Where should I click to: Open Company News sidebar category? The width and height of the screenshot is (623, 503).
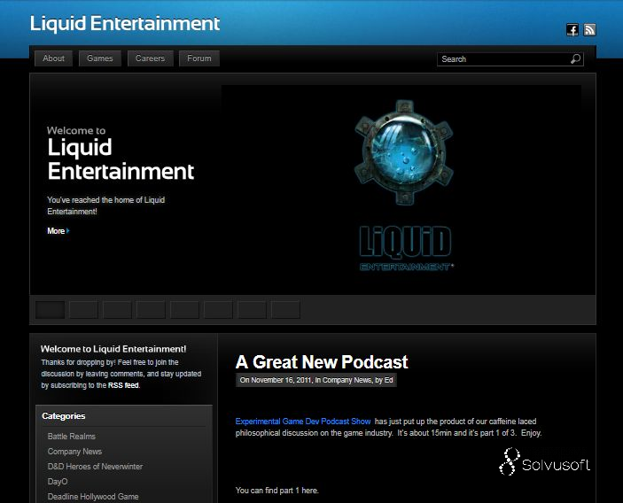click(x=74, y=452)
